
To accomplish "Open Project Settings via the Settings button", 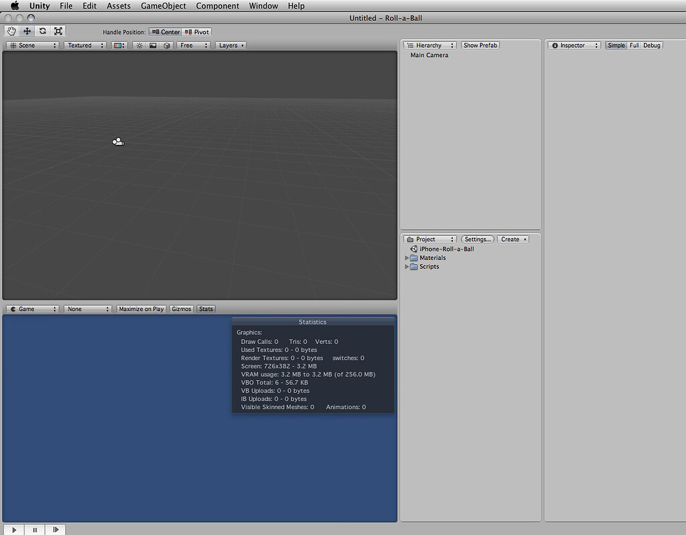I will [x=477, y=239].
